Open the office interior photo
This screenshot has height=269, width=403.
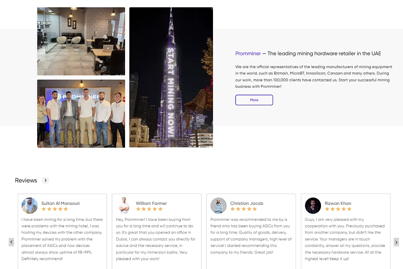[x=81, y=41]
